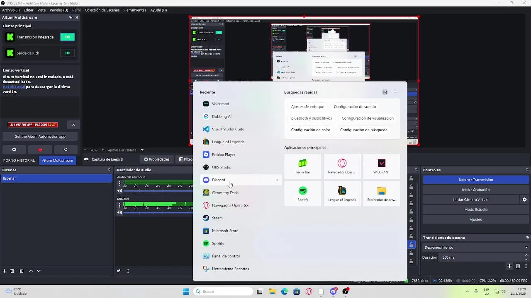Open Discord from the taskbar
This screenshot has width=531, height=298.
coord(333,291)
